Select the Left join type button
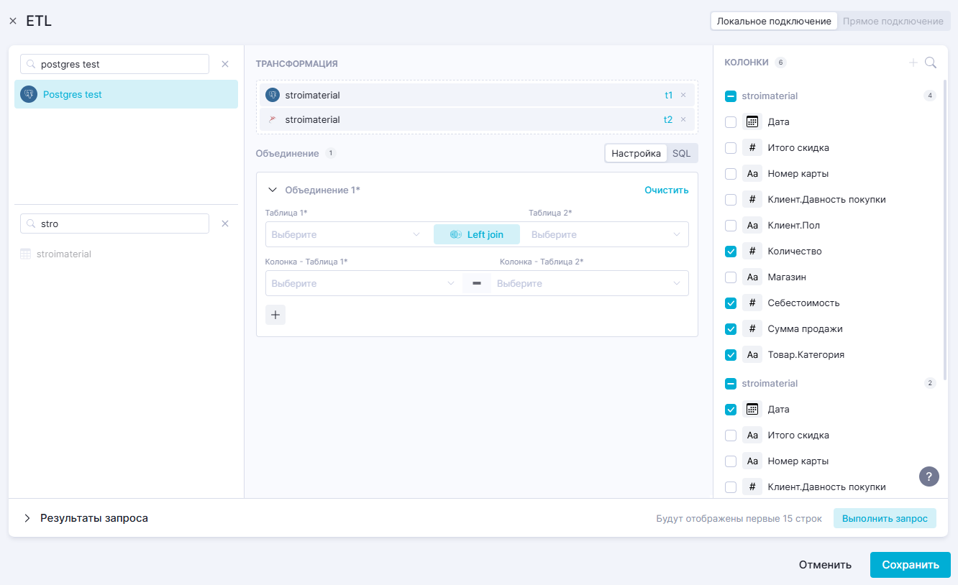This screenshot has height=585, width=958. click(x=476, y=234)
